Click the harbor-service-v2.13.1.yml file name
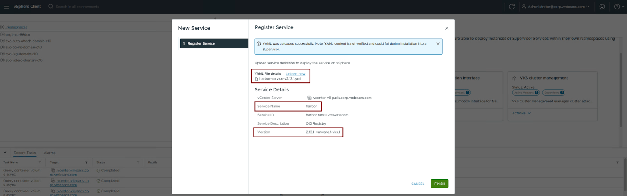627x196 pixels. click(280, 79)
